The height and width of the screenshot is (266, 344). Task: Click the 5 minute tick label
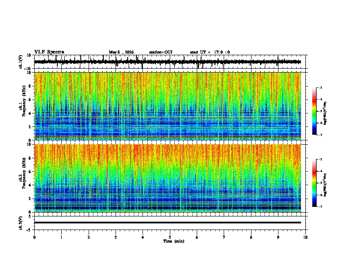pos(170,237)
